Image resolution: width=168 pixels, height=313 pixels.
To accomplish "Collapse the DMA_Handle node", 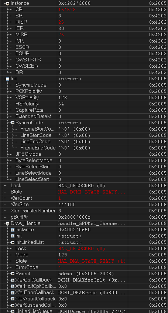I will pyautogui.click(x=8, y=223).
